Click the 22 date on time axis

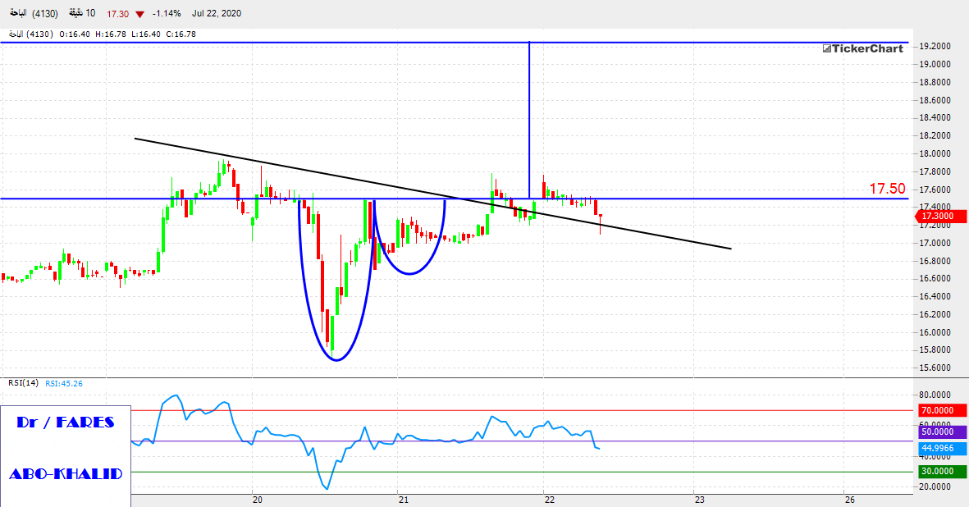(550, 500)
